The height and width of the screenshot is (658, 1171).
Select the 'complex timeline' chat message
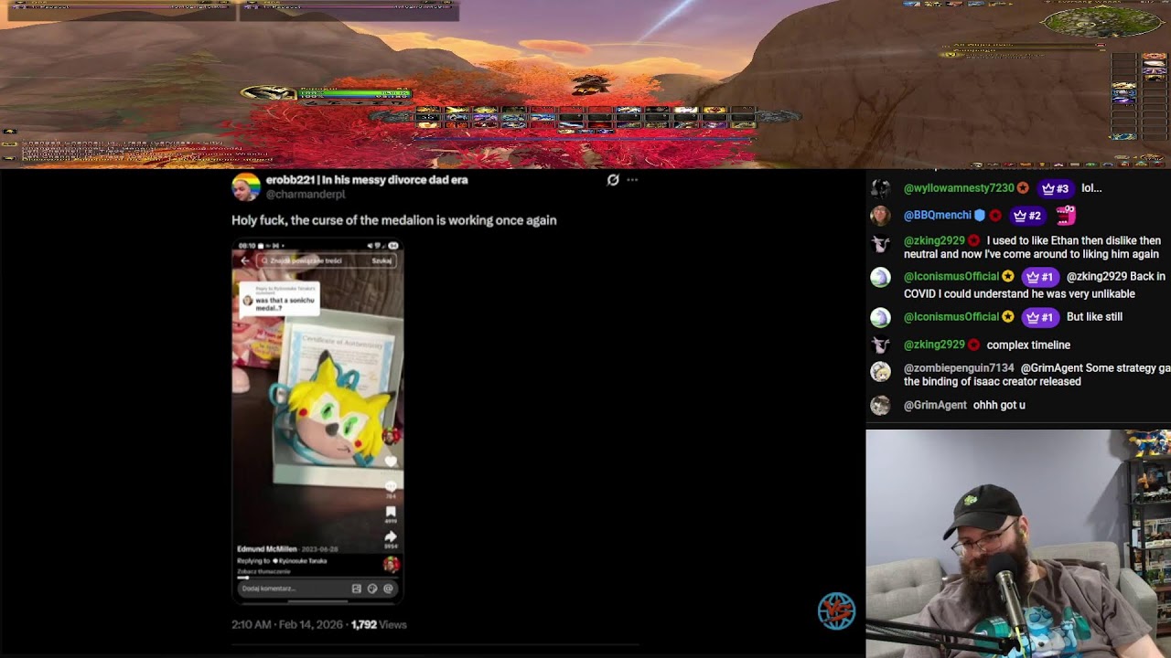[1028, 345]
